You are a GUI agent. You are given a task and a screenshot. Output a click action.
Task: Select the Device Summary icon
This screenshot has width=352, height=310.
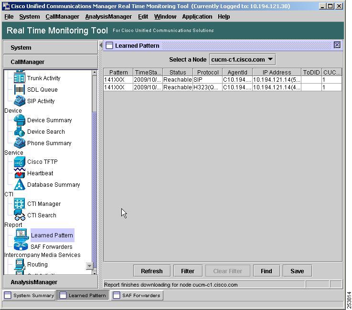point(20,120)
